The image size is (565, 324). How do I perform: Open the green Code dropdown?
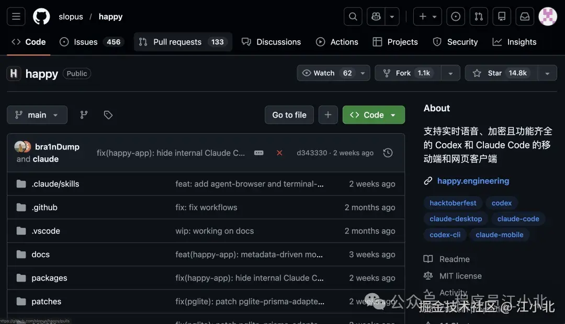click(374, 115)
